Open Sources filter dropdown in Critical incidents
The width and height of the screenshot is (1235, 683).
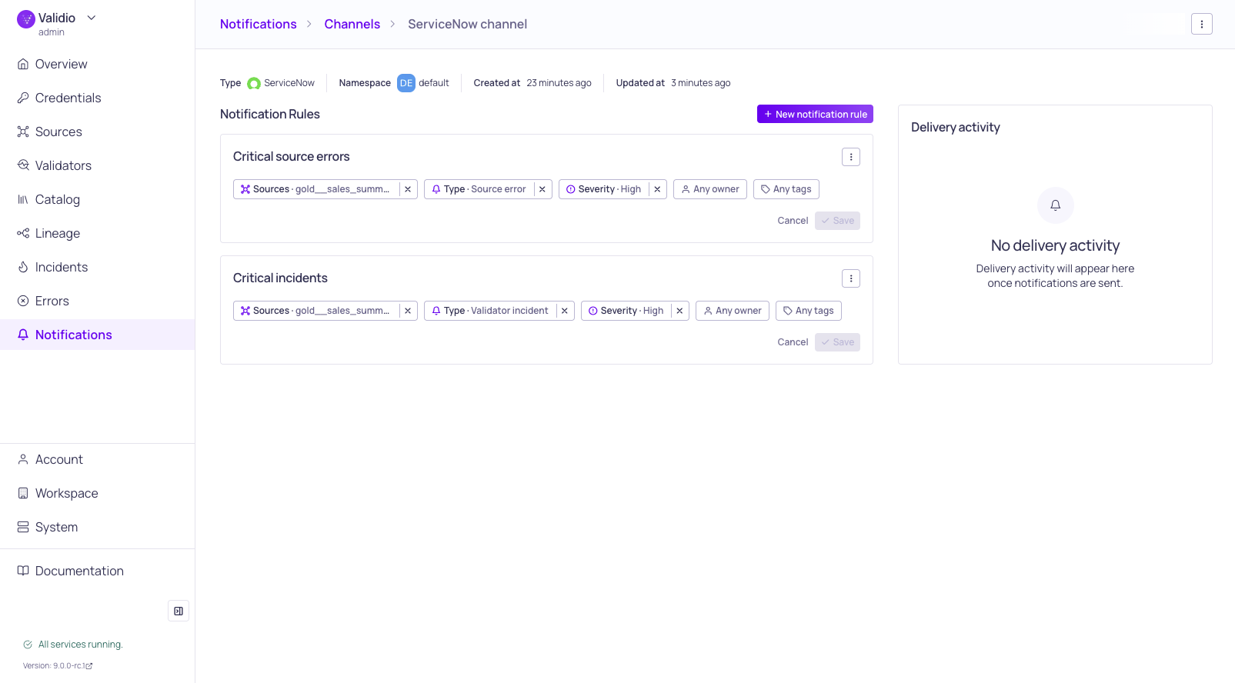pyautogui.click(x=316, y=311)
